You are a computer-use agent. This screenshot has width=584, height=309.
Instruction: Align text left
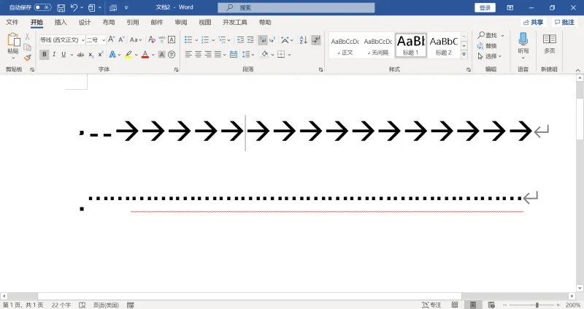pos(188,54)
